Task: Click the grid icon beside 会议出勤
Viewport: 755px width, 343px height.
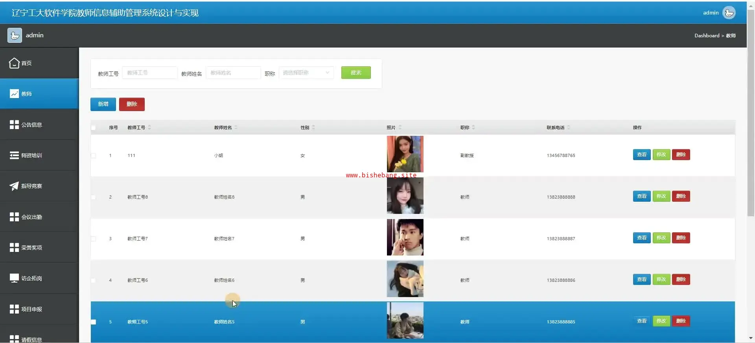Action: (14, 217)
